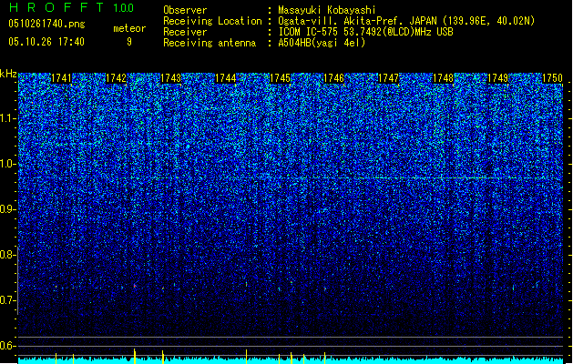Click the 1.1 kHz axis label
The image size is (573, 364).
click(x=8, y=118)
